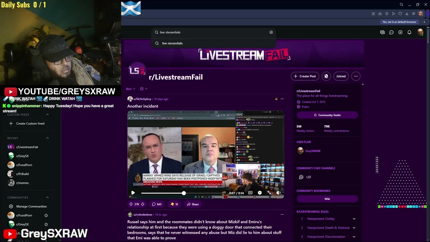Toggle video volume mute icon
The image size is (430, 242).
278,193
